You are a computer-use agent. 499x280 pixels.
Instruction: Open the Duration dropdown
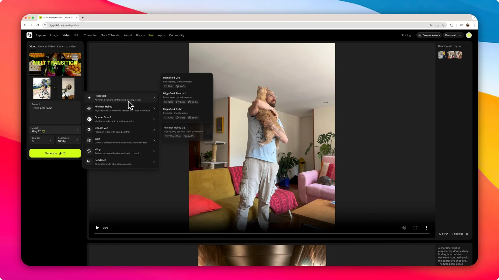[x=42, y=140]
